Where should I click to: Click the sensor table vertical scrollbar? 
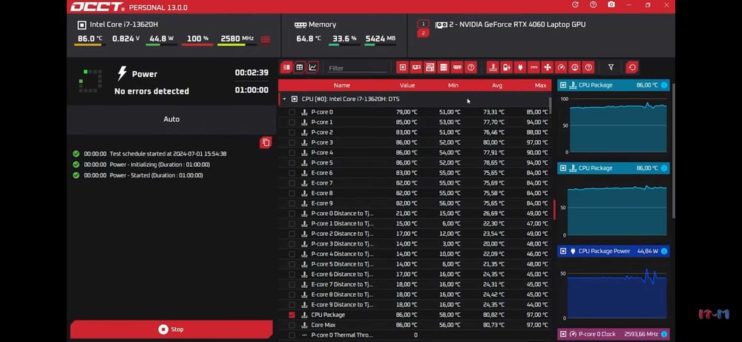click(550, 106)
